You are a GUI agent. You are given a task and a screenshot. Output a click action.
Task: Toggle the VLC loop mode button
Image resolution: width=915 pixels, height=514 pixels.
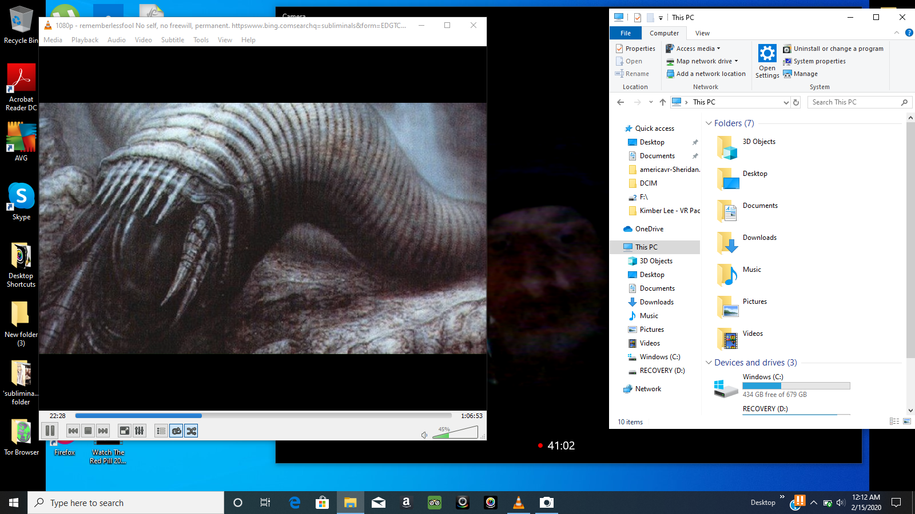(x=176, y=431)
